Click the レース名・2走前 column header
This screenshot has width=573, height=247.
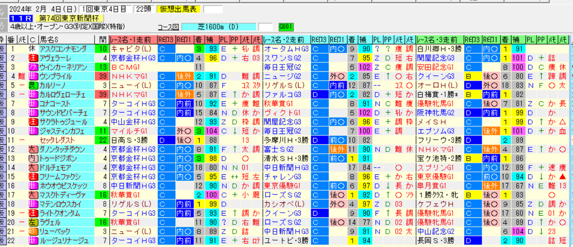[x=286, y=40]
